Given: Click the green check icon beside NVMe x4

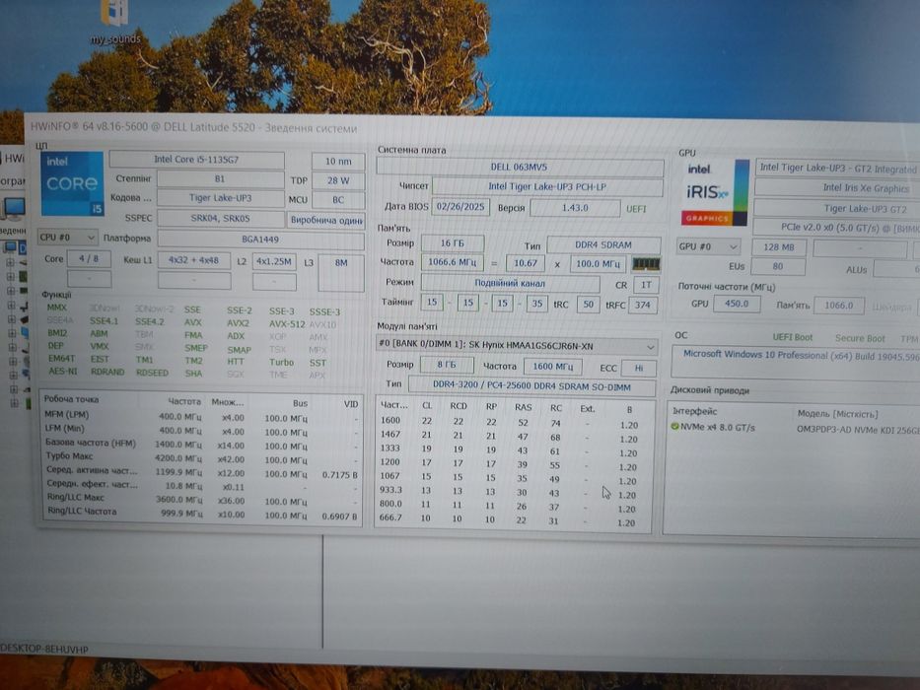Looking at the screenshot, I should coord(674,427).
